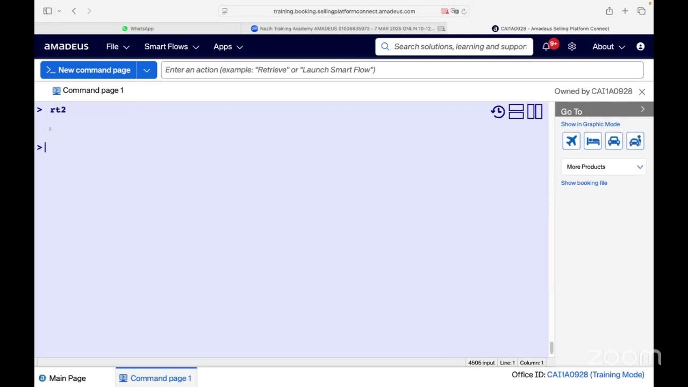The width and height of the screenshot is (688, 387).
Task: Click Line: 1 status indicator
Action: pyautogui.click(x=507, y=363)
